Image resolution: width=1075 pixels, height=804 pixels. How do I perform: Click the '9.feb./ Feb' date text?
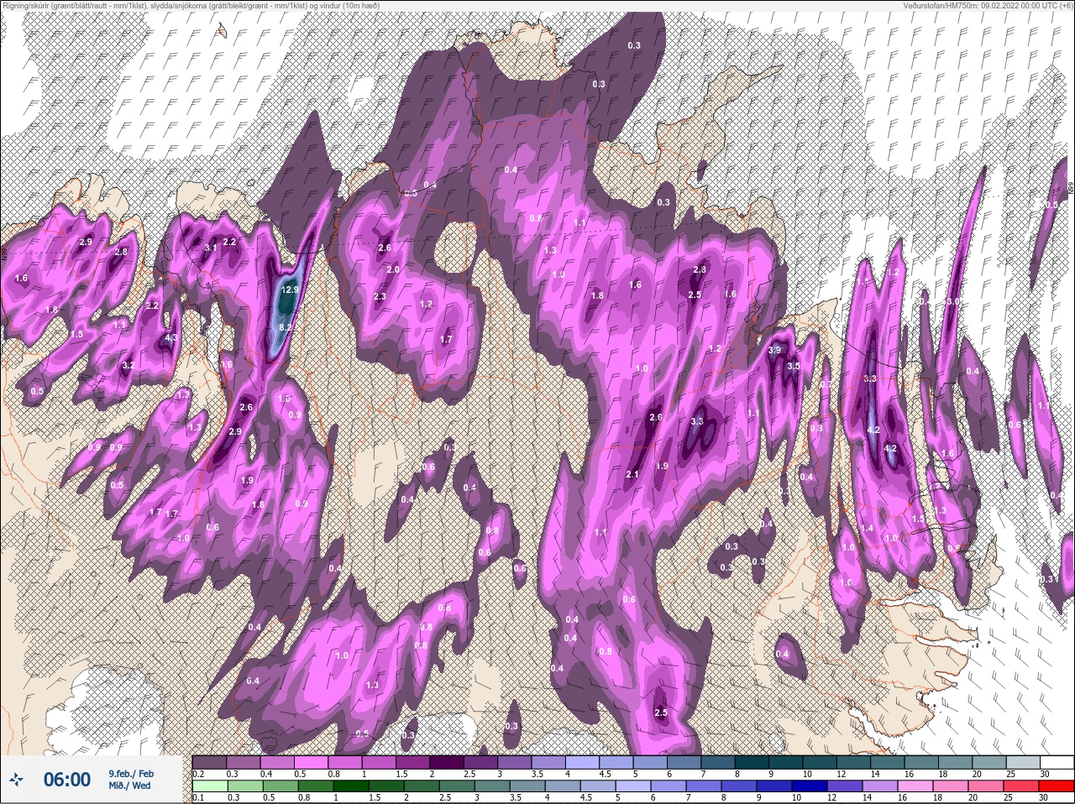[131, 773]
